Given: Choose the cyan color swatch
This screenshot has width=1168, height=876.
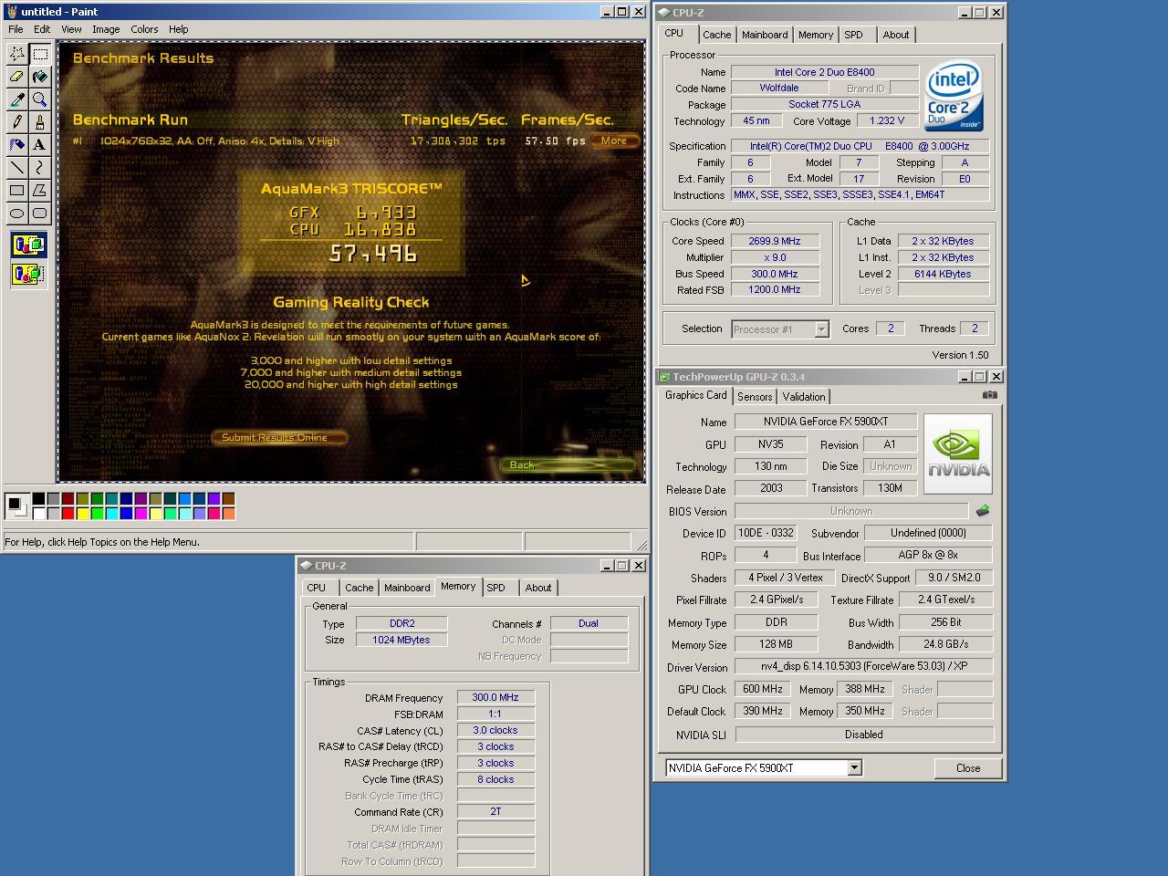Looking at the screenshot, I should coord(112,513).
